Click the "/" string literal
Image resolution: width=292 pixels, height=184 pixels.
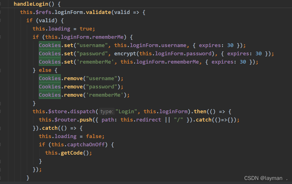tap(178, 120)
